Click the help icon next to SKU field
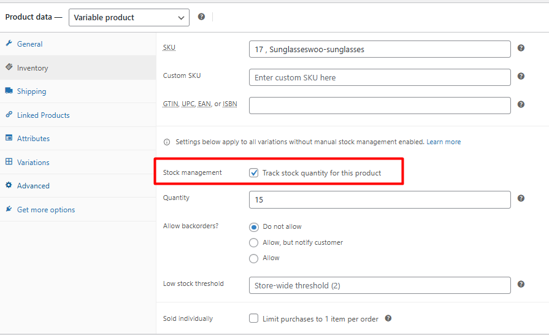Viewport: 549px width, 335px height. pyautogui.click(x=521, y=48)
